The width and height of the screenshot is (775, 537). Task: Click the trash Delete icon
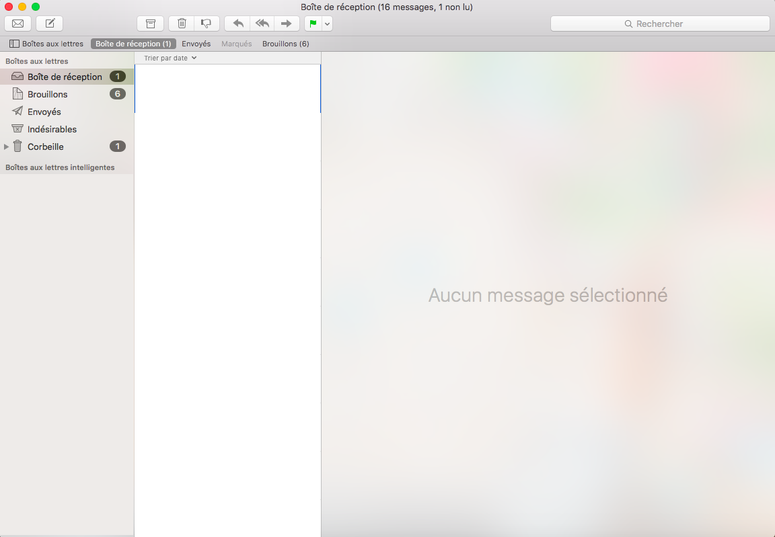[x=182, y=24]
